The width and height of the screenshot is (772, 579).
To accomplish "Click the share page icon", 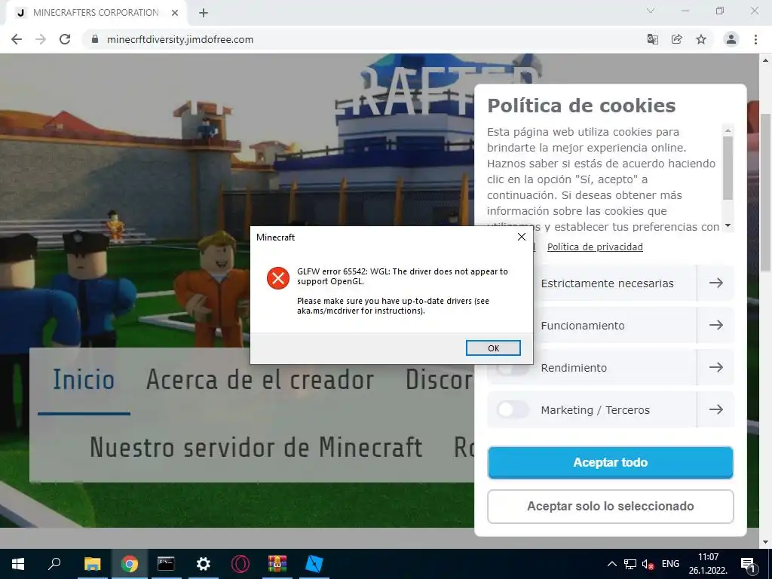I will [677, 39].
